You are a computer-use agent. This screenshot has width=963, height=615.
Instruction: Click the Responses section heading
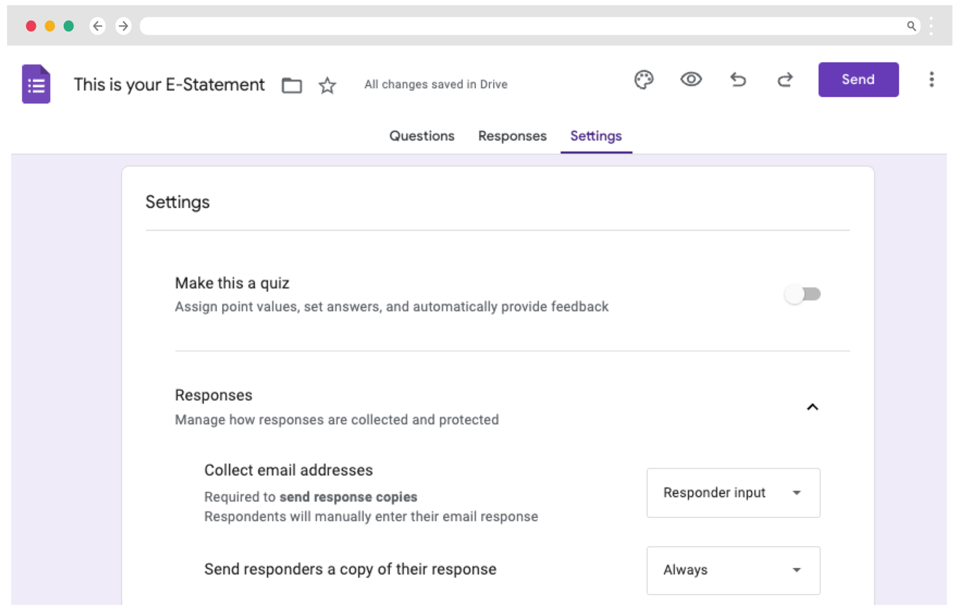coord(213,395)
